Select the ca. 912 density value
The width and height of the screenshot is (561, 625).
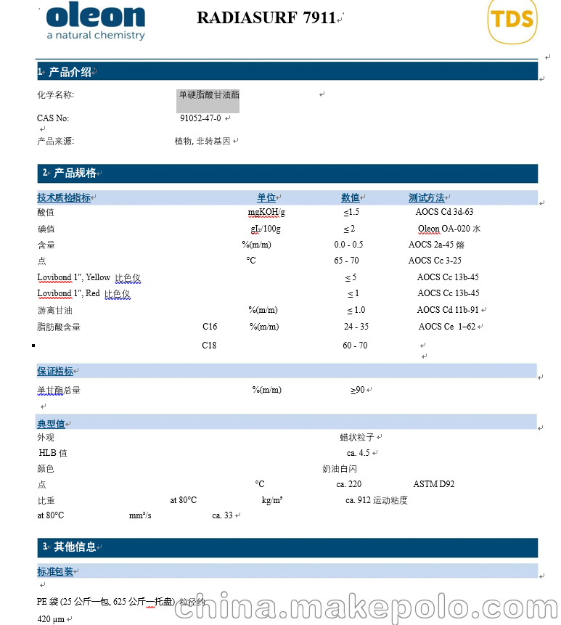tap(359, 500)
